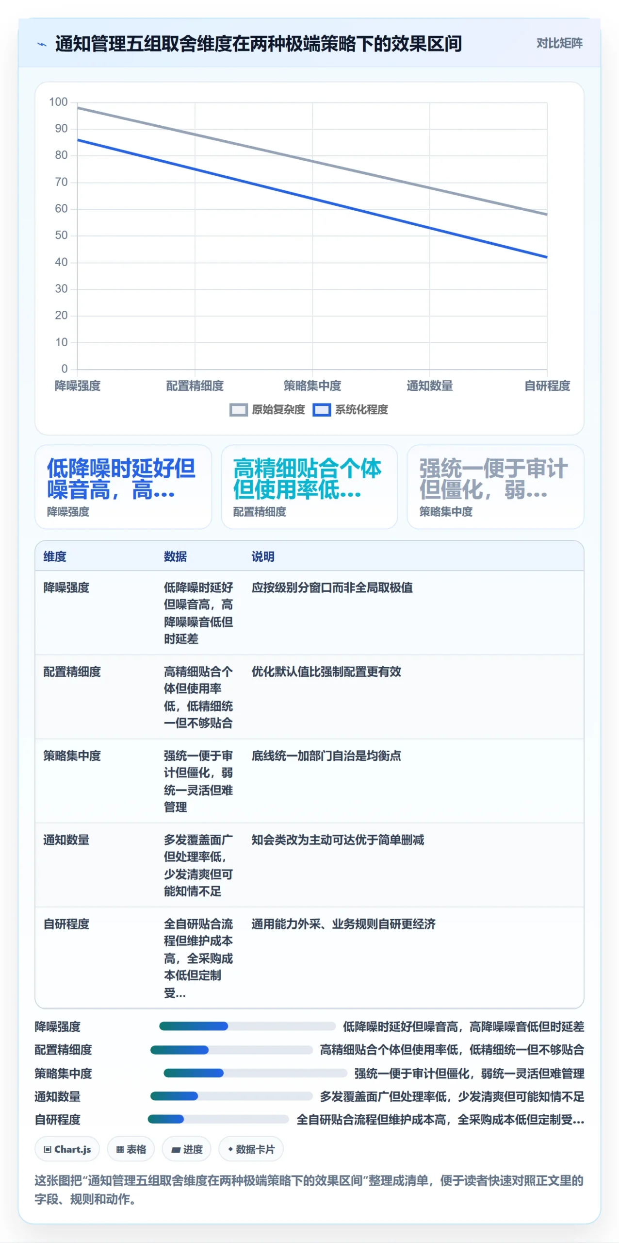Click the 对比矩阵 label in header

click(x=559, y=43)
